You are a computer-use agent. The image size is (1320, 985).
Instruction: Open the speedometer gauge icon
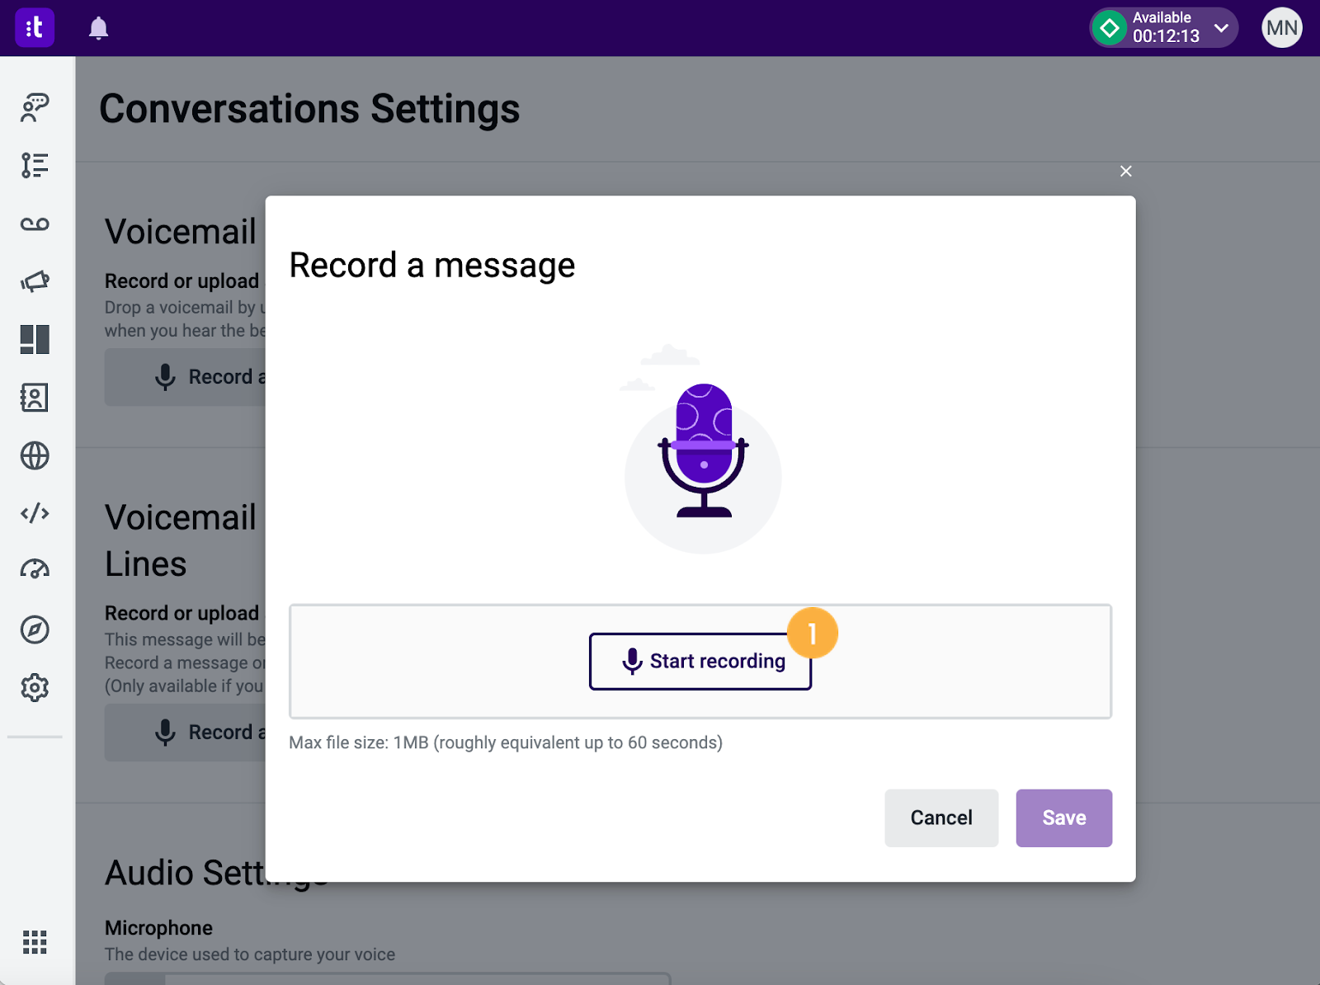pos(35,569)
